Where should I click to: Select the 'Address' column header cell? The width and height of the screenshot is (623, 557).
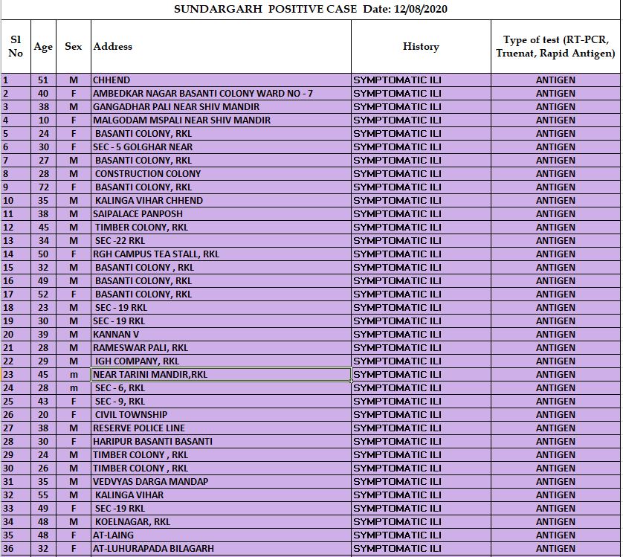pyautogui.click(x=221, y=46)
